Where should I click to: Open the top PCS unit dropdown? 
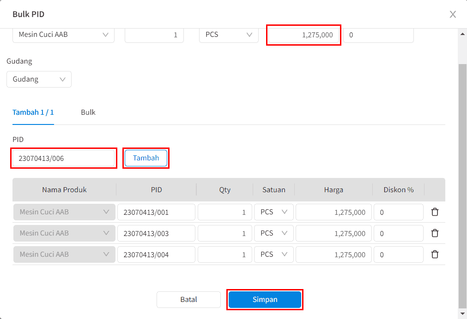(x=229, y=35)
